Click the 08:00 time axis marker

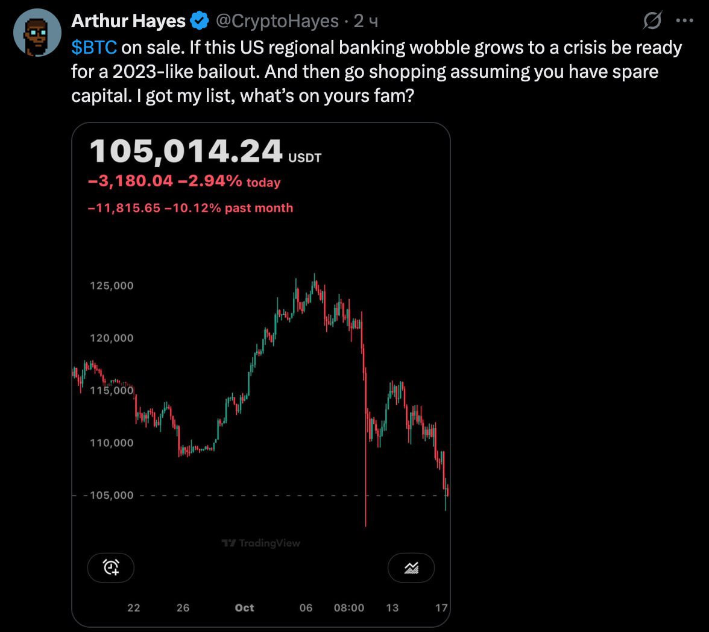click(x=349, y=608)
